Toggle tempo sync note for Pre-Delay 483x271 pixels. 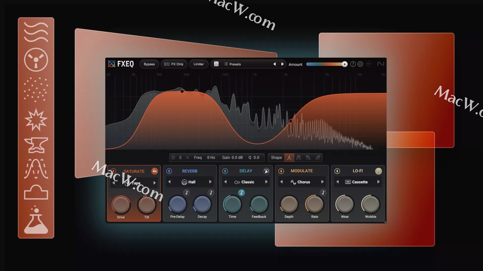tap(186, 193)
